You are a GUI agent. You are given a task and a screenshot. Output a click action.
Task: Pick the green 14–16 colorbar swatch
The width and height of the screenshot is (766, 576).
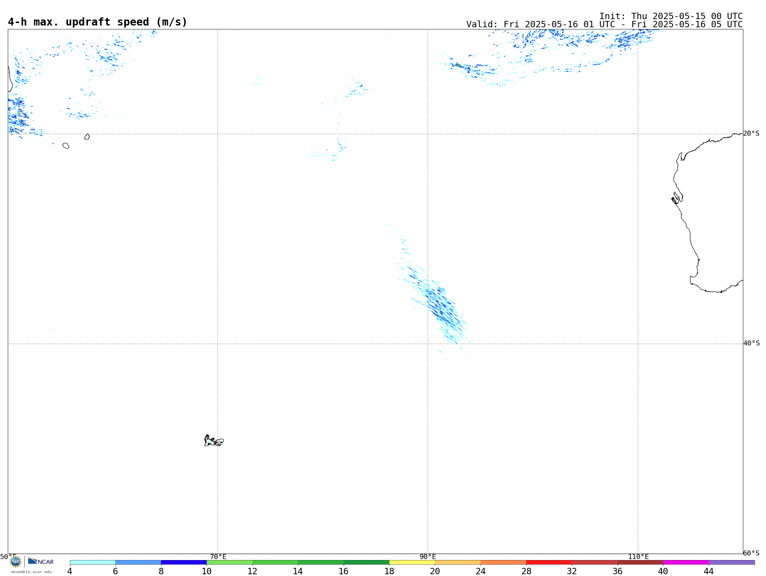[x=321, y=562]
